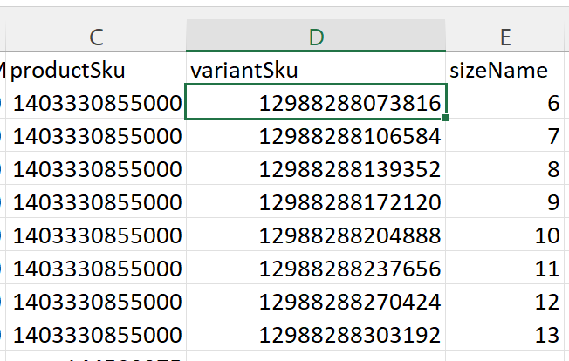Select cell containing 12988288270424
Viewport: 569px width, 361px height.
click(x=316, y=301)
